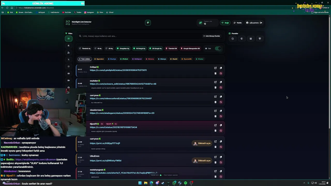Click the Yenile refresh button
Viewport: 331px width, 186px height.
(238, 23)
